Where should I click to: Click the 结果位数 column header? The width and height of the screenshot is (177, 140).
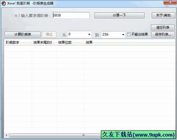(70, 43)
